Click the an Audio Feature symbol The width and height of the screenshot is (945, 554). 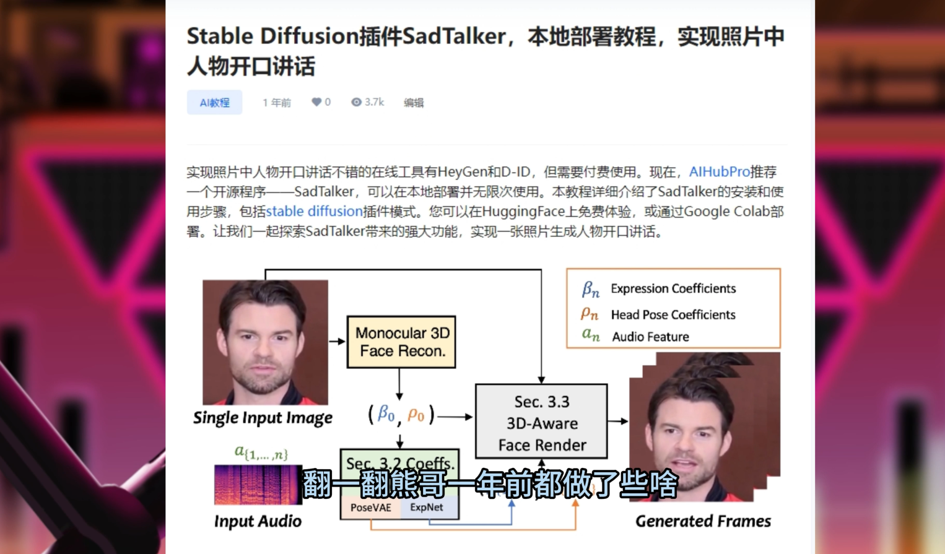tap(589, 335)
